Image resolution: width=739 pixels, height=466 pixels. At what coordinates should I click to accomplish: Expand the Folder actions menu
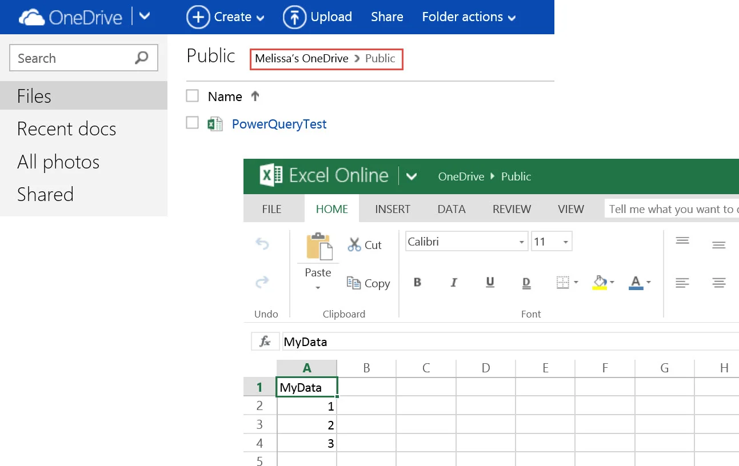(x=469, y=17)
